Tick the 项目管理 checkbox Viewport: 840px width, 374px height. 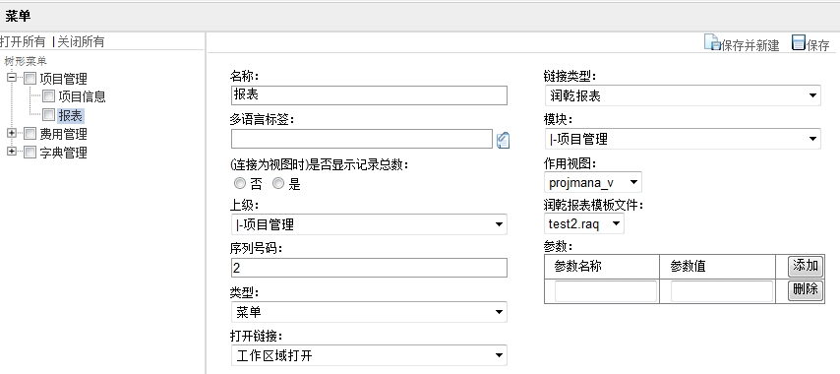(x=30, y=79)
